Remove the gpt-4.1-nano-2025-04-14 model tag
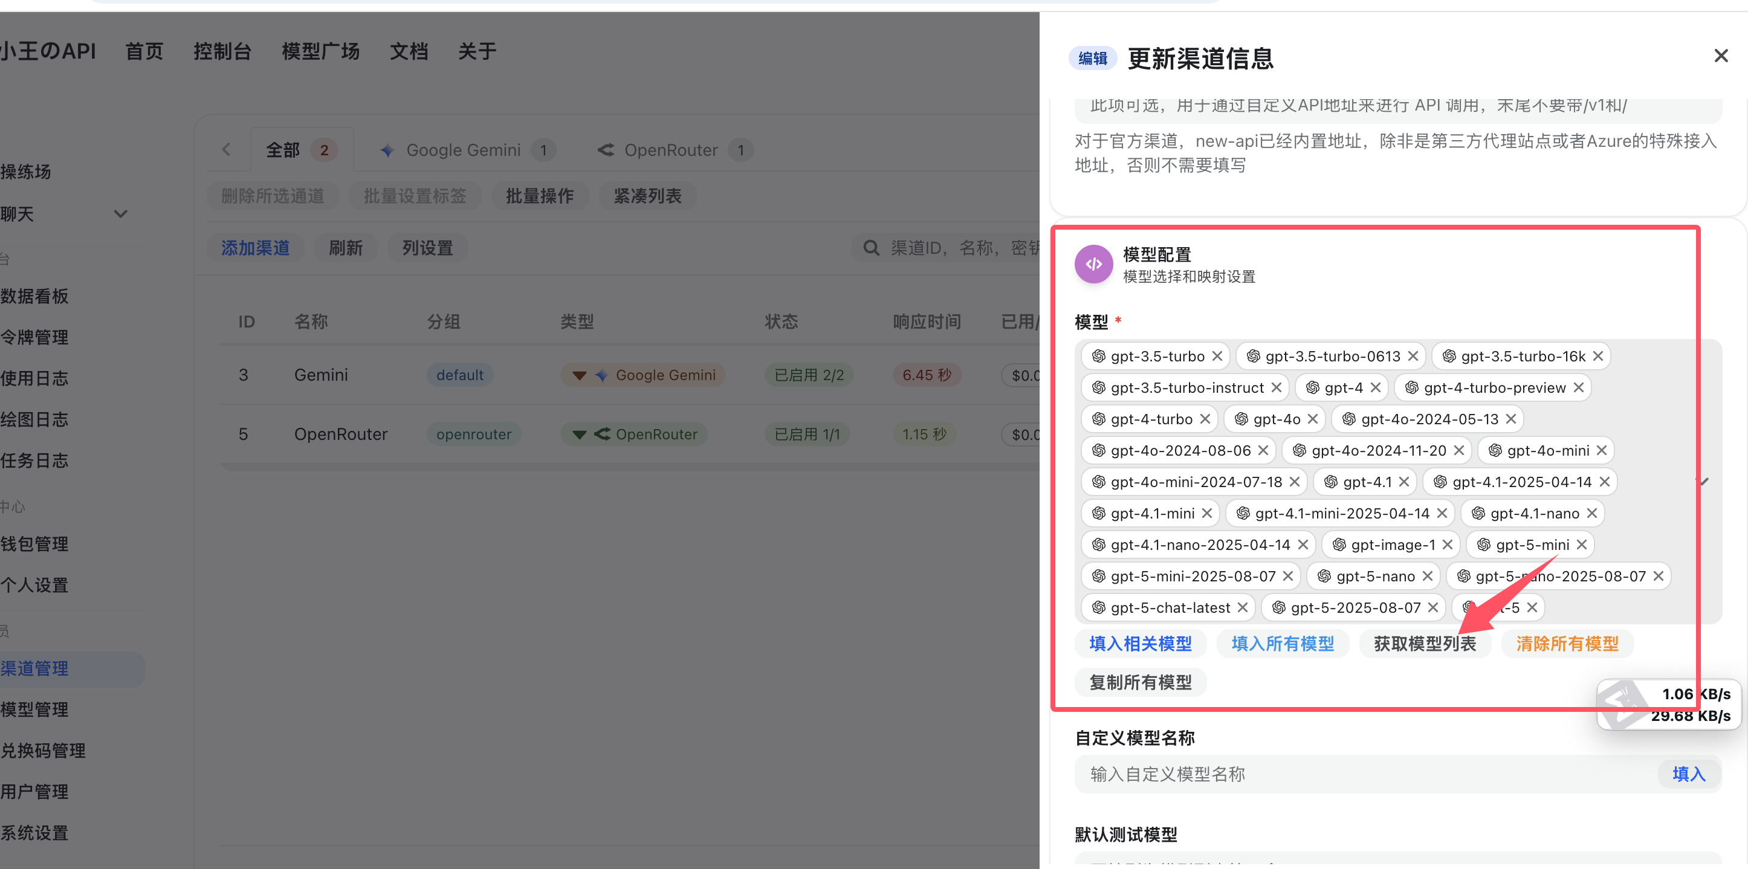 pos(1303,544)
